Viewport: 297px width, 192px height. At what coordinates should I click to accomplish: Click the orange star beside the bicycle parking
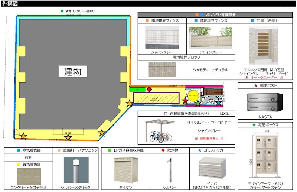pyautogui.click(x=129, y=104)
